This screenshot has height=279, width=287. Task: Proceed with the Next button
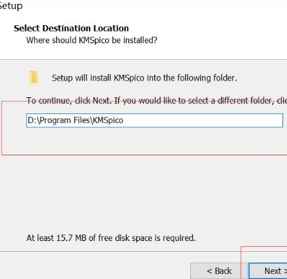click(x=268, y=271)
